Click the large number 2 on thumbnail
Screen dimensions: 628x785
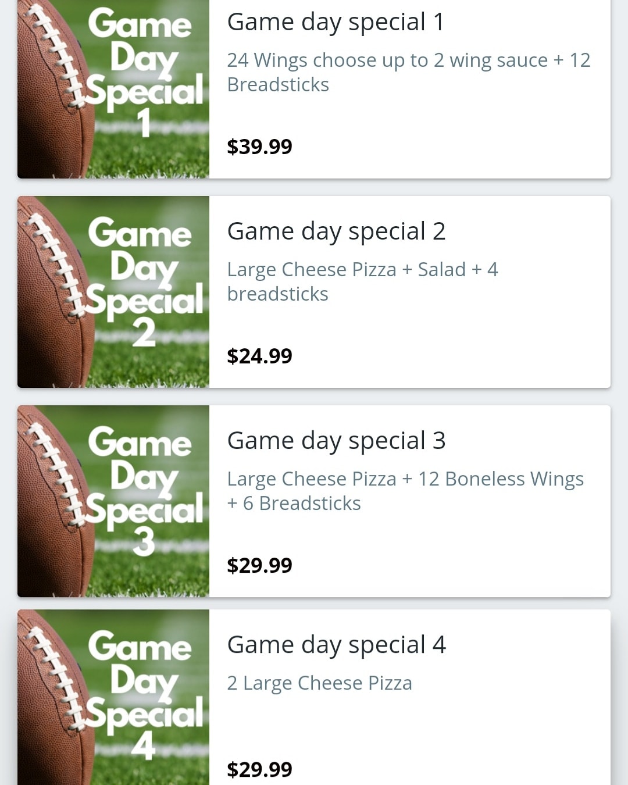pyautogui.click(x=144, y=333)
